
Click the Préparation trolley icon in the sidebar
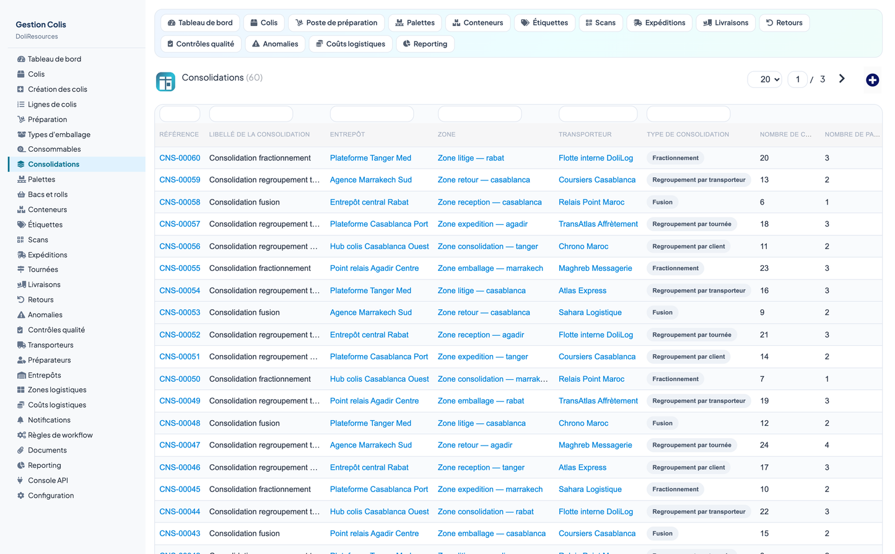point(21,120)
